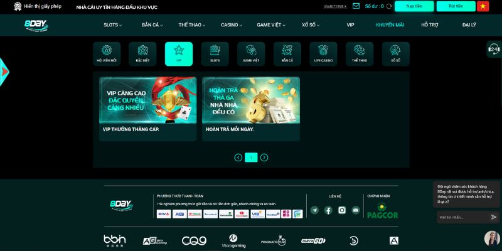Visit the Facebook page via footer icon
The width and height of the screenshot is (502, 251).
[328, 210]
